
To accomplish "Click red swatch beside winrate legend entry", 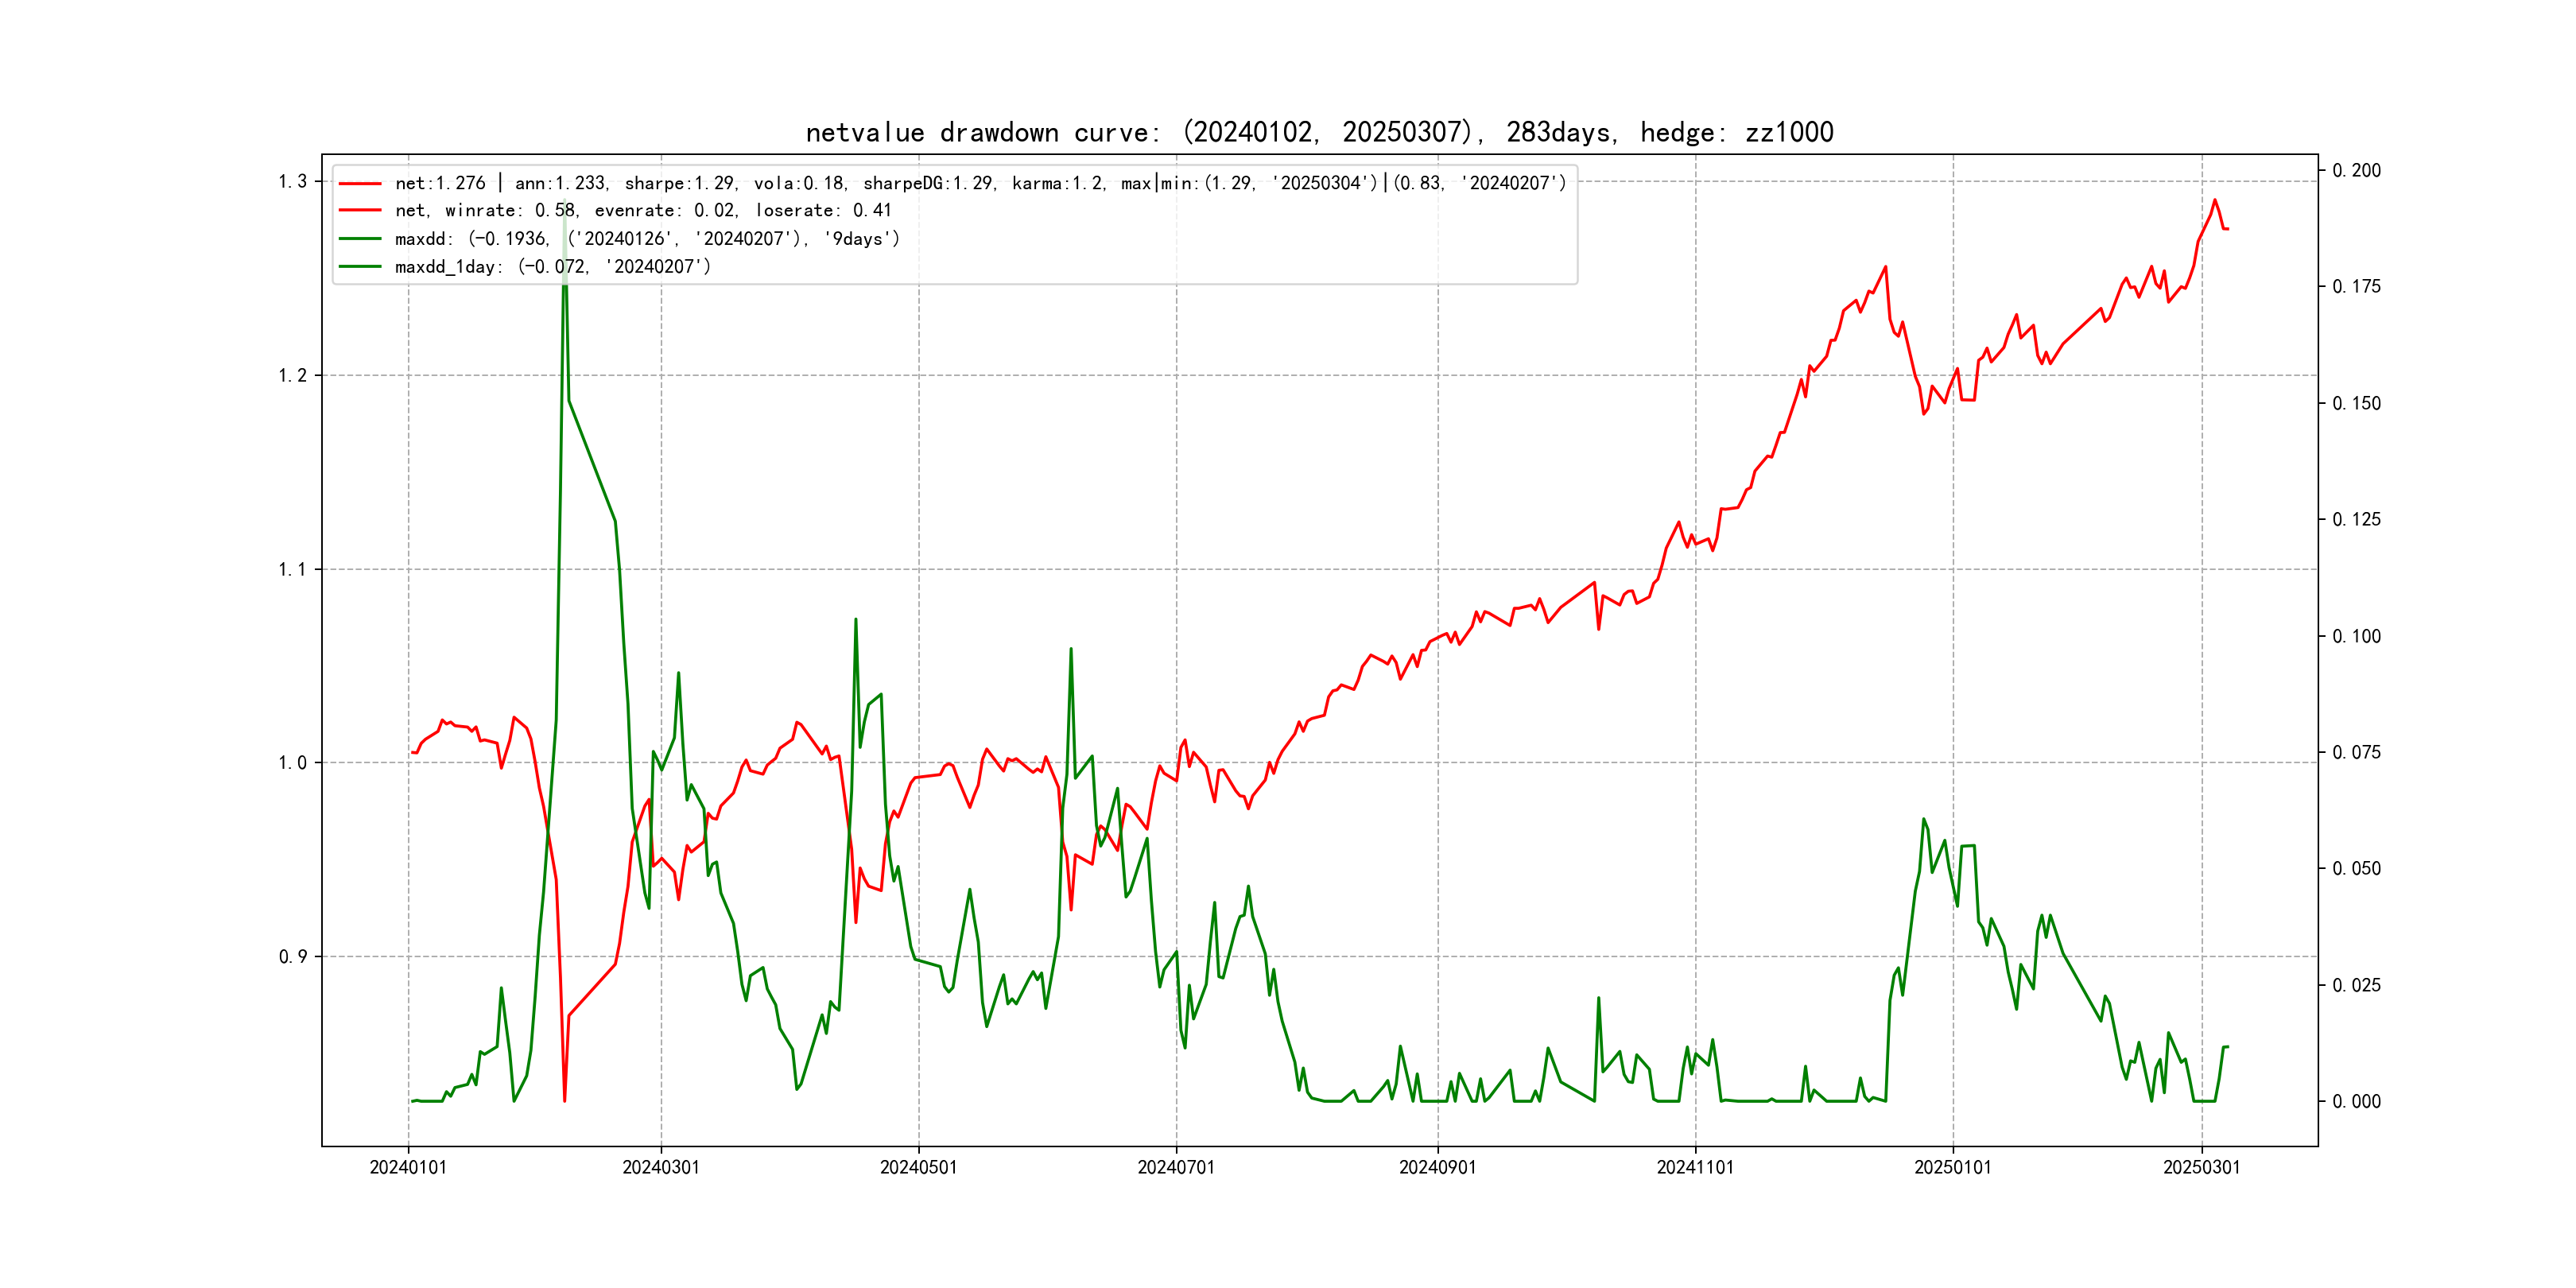I will click(360, 211).
